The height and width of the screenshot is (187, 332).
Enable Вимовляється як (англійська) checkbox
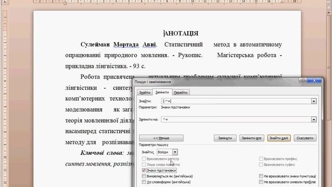(144, 176)
